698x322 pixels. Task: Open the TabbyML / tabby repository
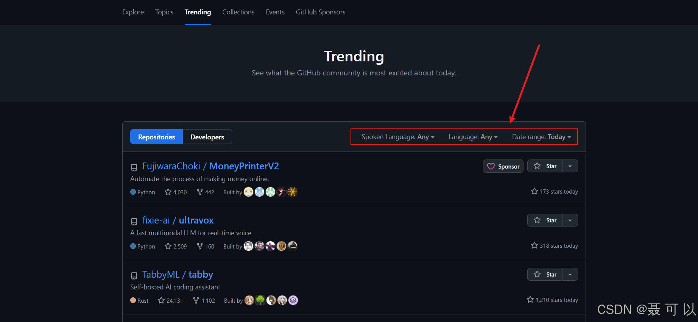(x=178, y=275)
